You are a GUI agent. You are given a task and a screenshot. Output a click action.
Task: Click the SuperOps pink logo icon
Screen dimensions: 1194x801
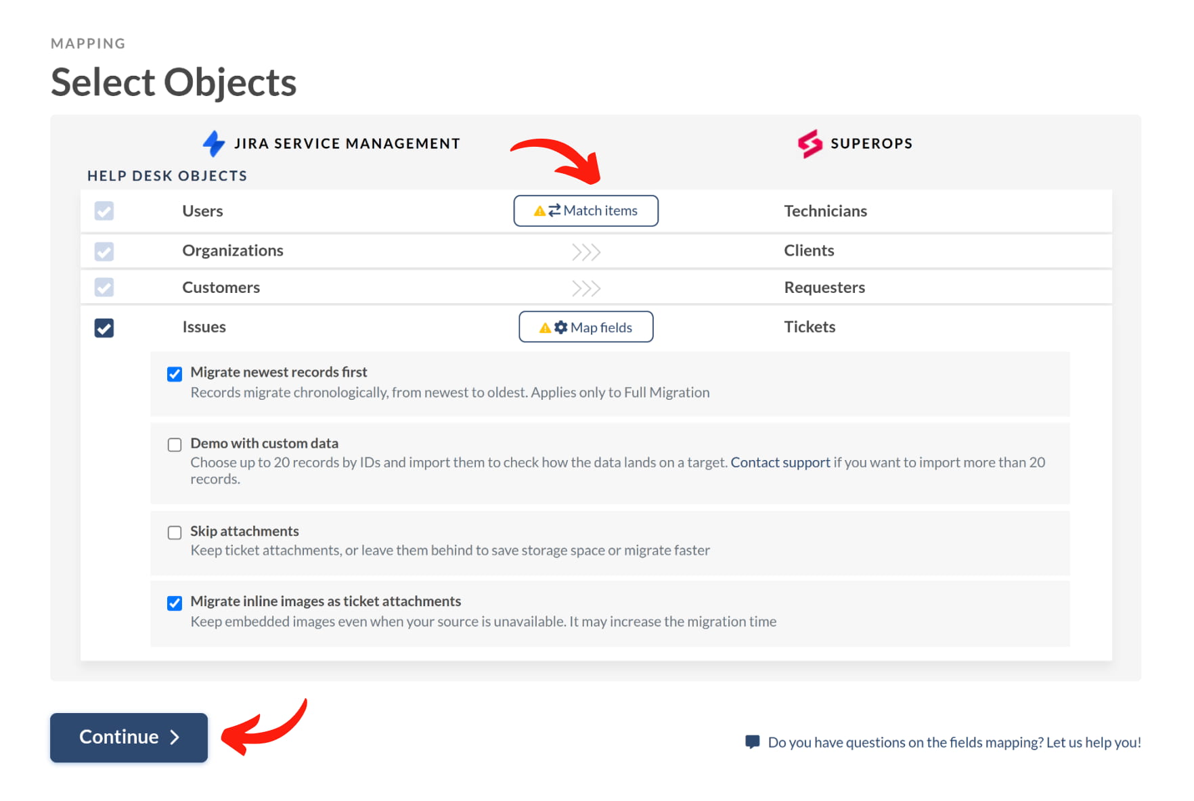pos(810,143)
